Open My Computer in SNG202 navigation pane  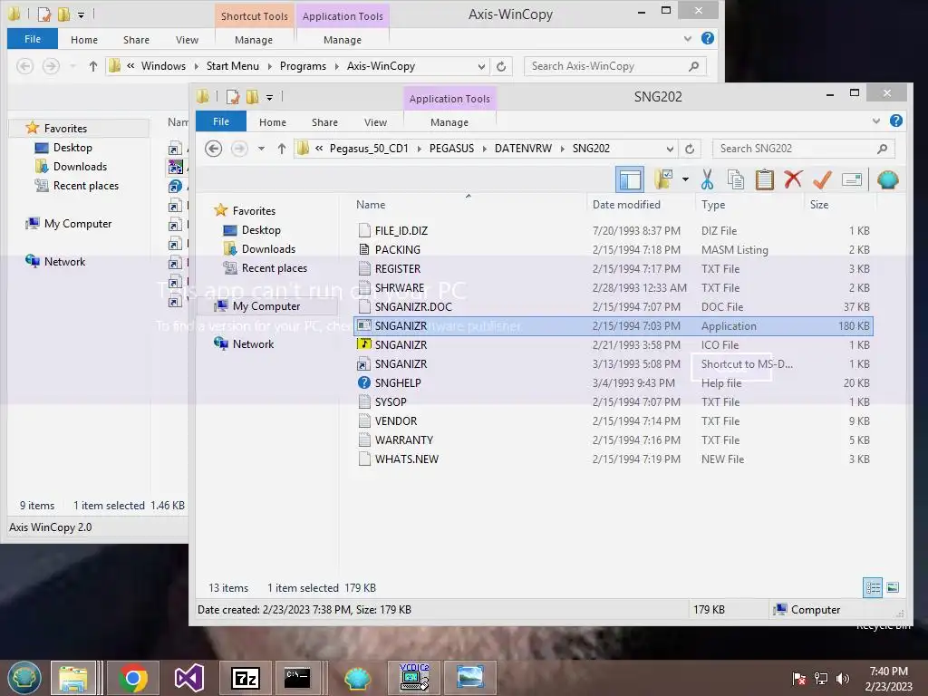(x=266, y=306)
